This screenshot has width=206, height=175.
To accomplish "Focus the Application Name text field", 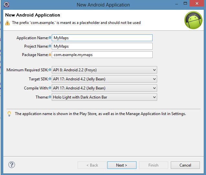I will [102, 38].
